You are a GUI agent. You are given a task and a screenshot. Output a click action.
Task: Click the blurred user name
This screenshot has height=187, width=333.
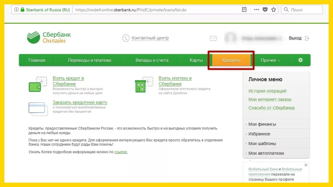coord(261,39)
